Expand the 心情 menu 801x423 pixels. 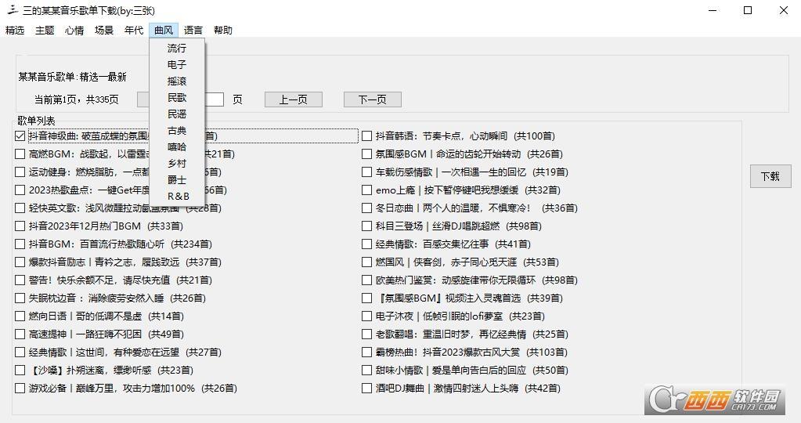point(74,31)
